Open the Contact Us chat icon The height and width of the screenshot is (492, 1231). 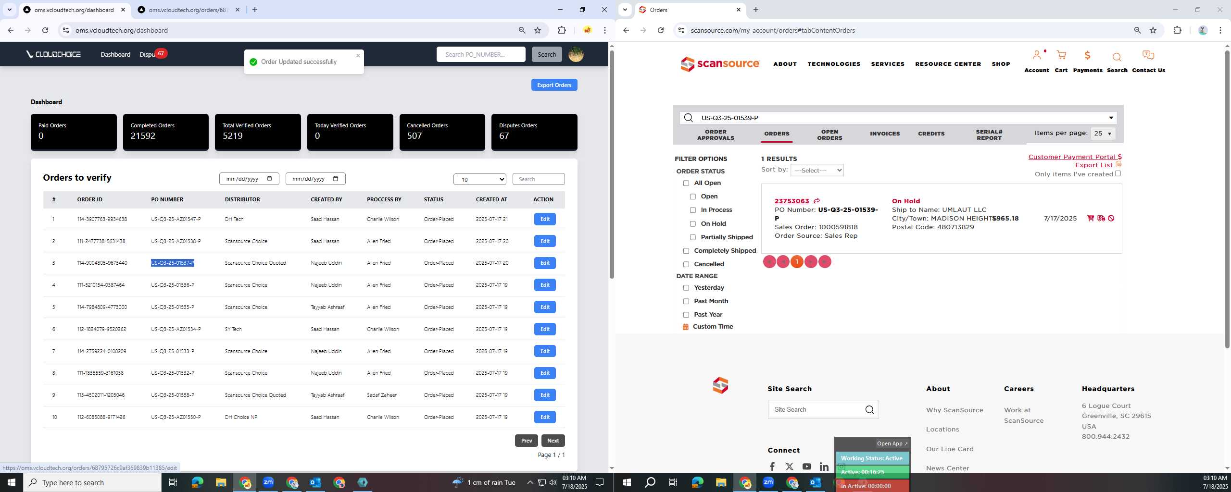[1148, 55]
